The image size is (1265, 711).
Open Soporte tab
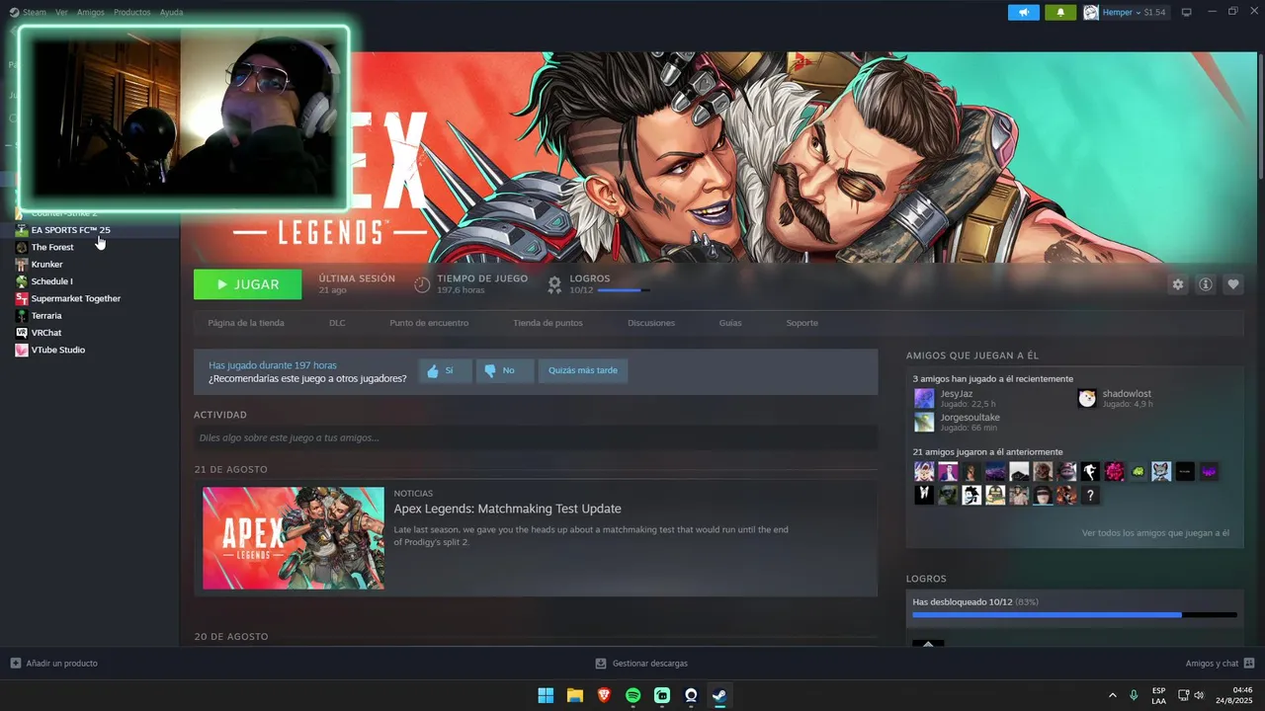[802, 323]
